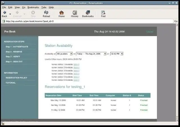Click the Mon May 15 2006 reservation date
The image size is (180, 127).
pyautogui.click(x=58, y=100)
